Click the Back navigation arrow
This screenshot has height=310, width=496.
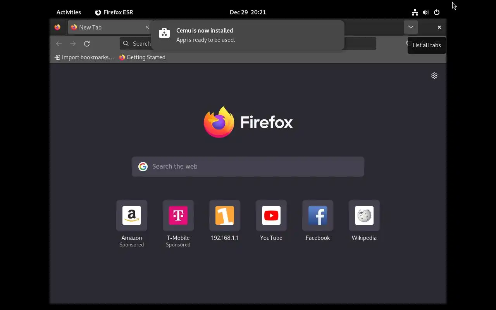click(59, 44)
